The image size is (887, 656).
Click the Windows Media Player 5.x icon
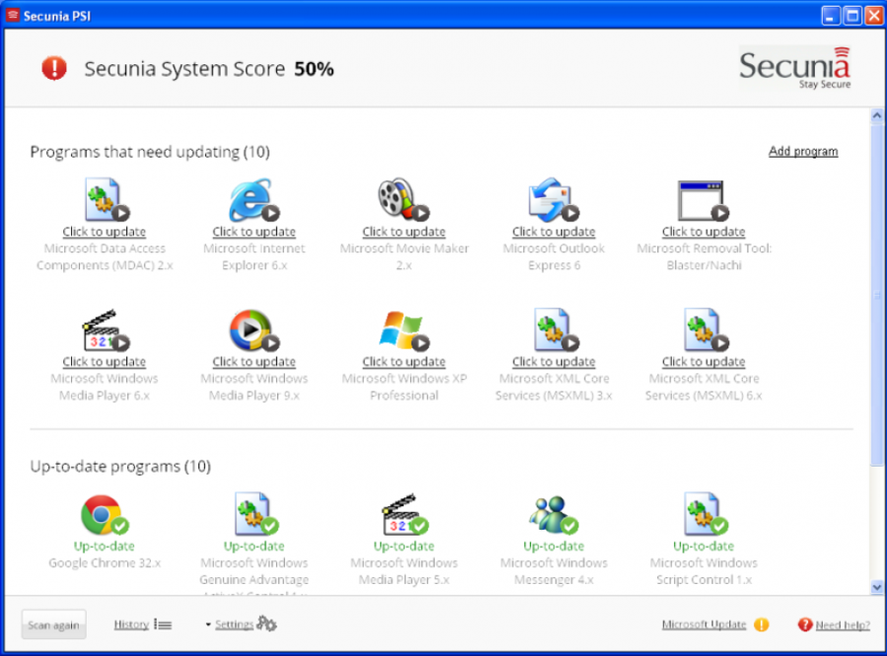(405, 514)
